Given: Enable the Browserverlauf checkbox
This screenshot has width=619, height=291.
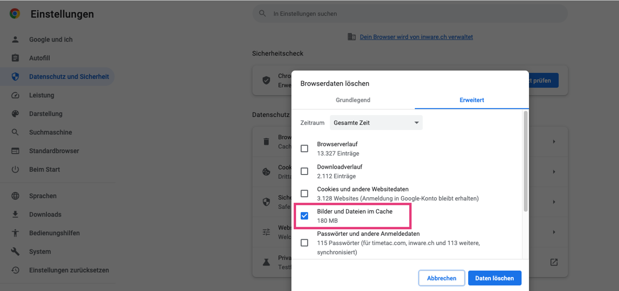Looking at the screenshot, I should (304, 148).
